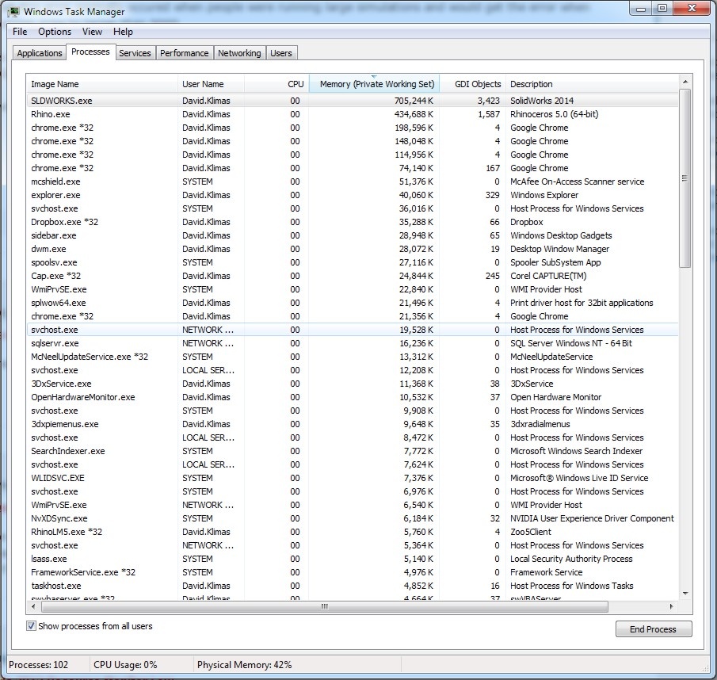
Task: Click the Processes: 102 status bar entry
Action: coord(38,665)
